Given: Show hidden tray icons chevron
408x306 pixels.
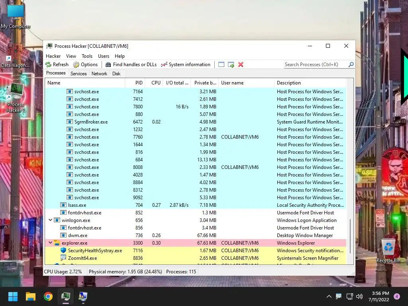Looking at the screenshot, I should point(329,296).
